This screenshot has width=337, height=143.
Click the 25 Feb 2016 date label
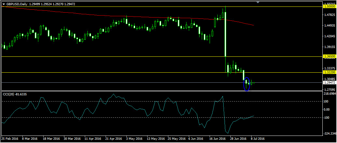[x=10, y=139]
